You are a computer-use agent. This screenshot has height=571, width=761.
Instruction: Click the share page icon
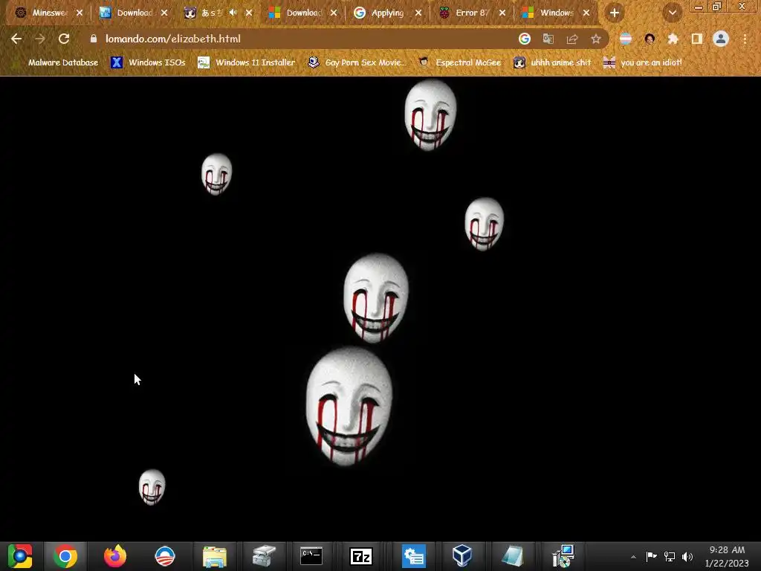click(x=572, y=39)
